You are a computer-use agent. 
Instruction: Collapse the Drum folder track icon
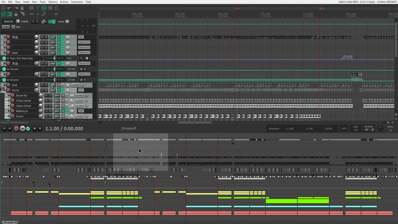coord(2,90)
